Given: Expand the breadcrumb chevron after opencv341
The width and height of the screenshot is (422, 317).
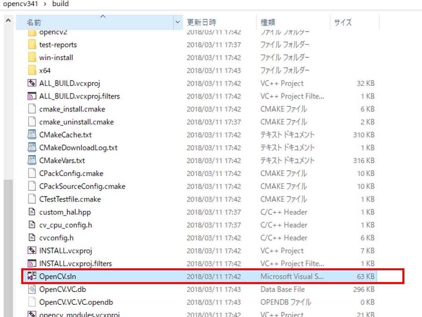Looking at the screenshot, I should point(44,4).
